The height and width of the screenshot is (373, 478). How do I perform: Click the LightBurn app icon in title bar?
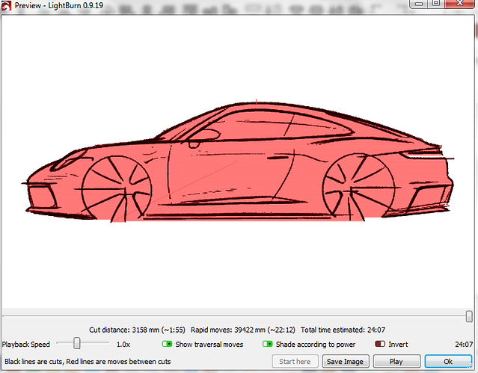(6, 5)
